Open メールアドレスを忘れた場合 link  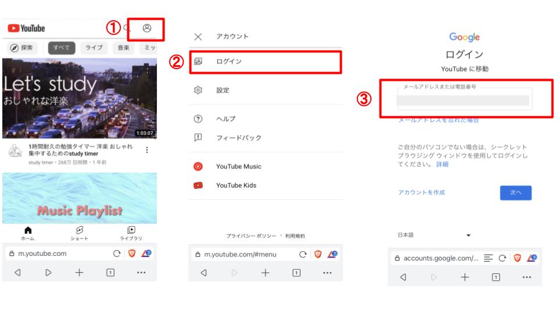coord(438,120)
